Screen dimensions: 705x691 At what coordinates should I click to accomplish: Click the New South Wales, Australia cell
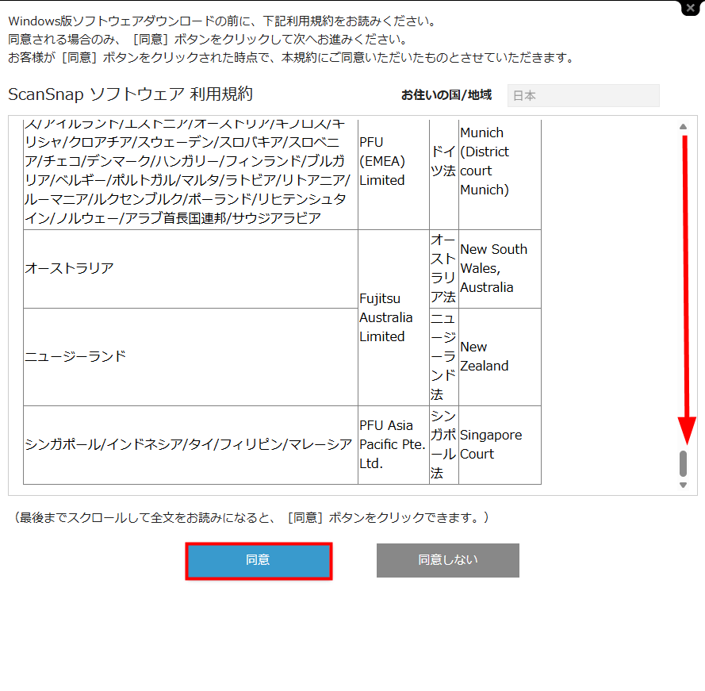click(500, 268)
